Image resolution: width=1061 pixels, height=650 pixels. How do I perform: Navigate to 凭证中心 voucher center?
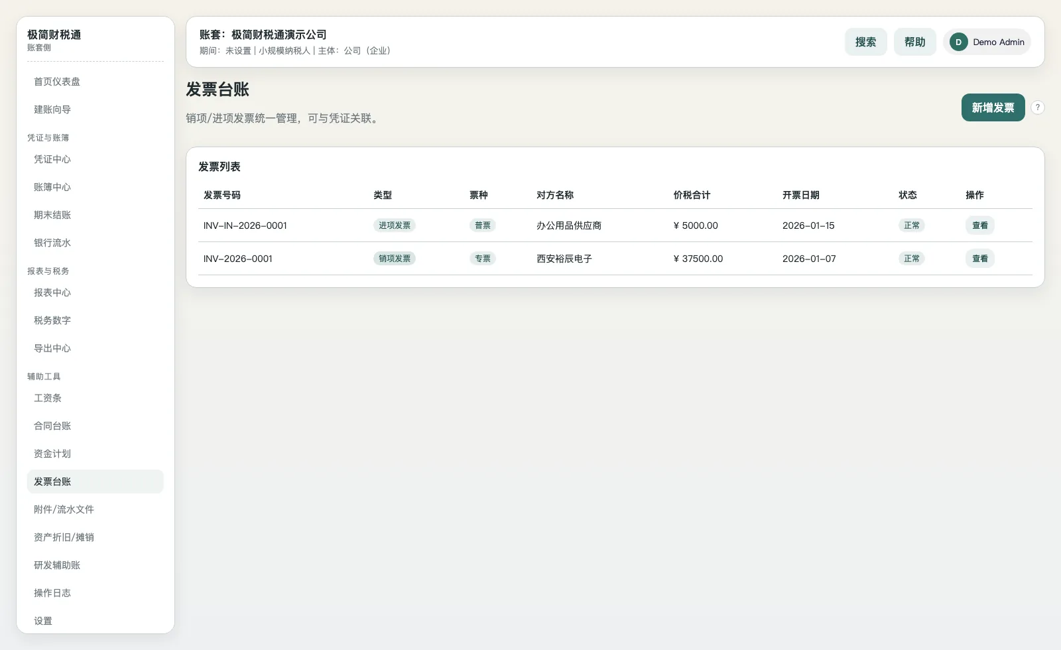point(52,159)
